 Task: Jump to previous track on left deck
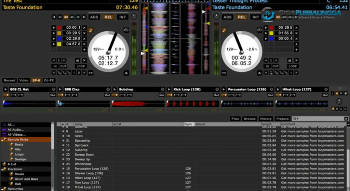(x=54, y=17)
